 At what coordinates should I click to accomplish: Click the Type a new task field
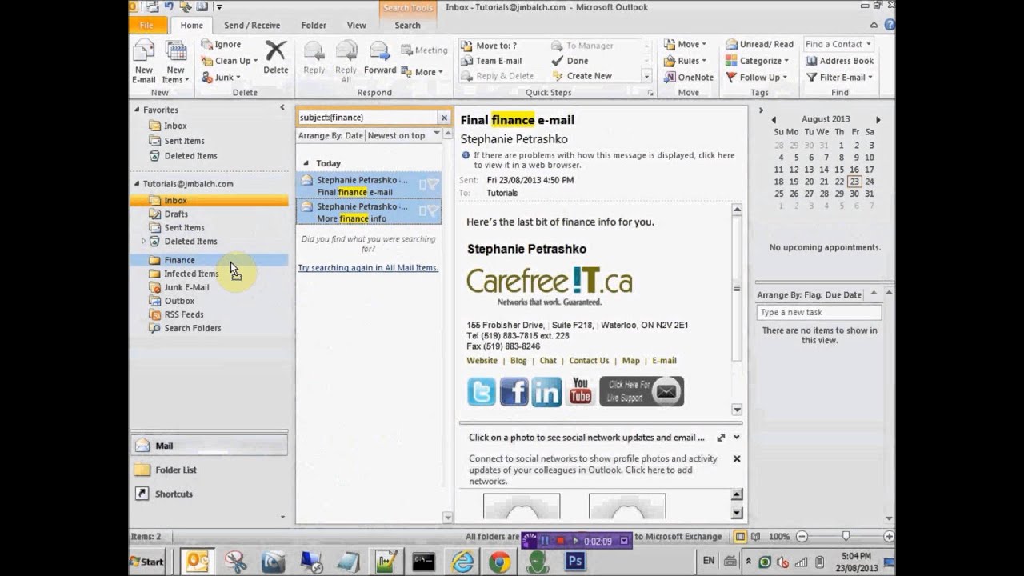point(819,313)
